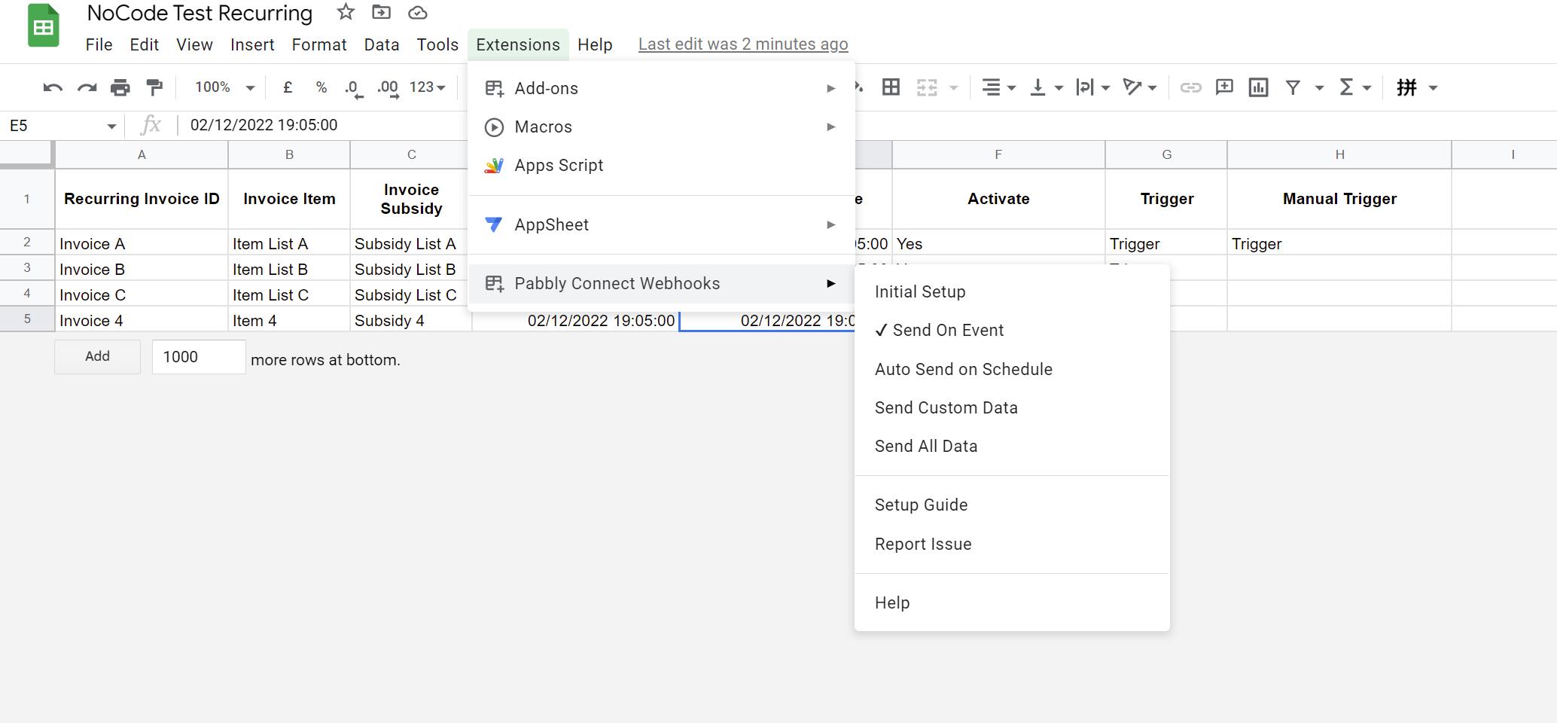Open the Setup Guide entry
The image size is (1557, 723).
click(1012, 505)
